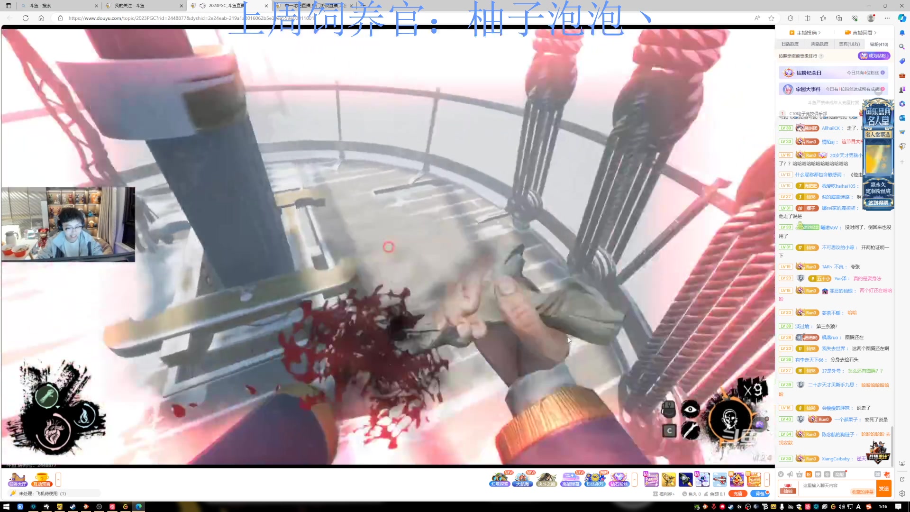
Task: Open the browser's read aloud option
Action: 757,18
